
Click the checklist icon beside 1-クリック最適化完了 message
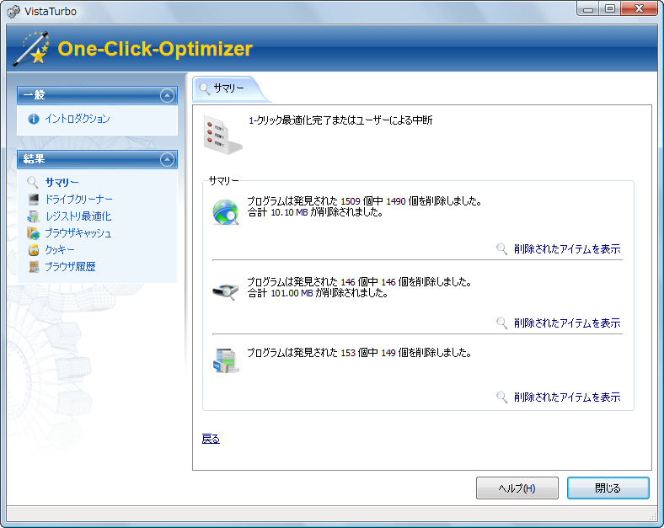pos(222,135)
